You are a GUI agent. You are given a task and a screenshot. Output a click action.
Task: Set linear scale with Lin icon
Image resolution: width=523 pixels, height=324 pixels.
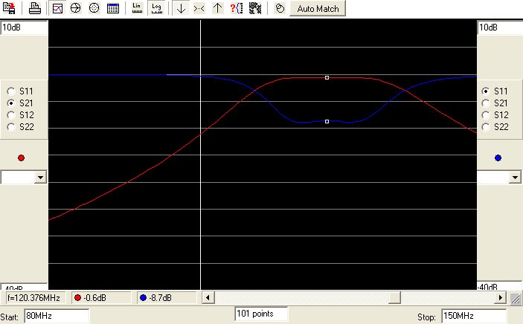(137, 9)
